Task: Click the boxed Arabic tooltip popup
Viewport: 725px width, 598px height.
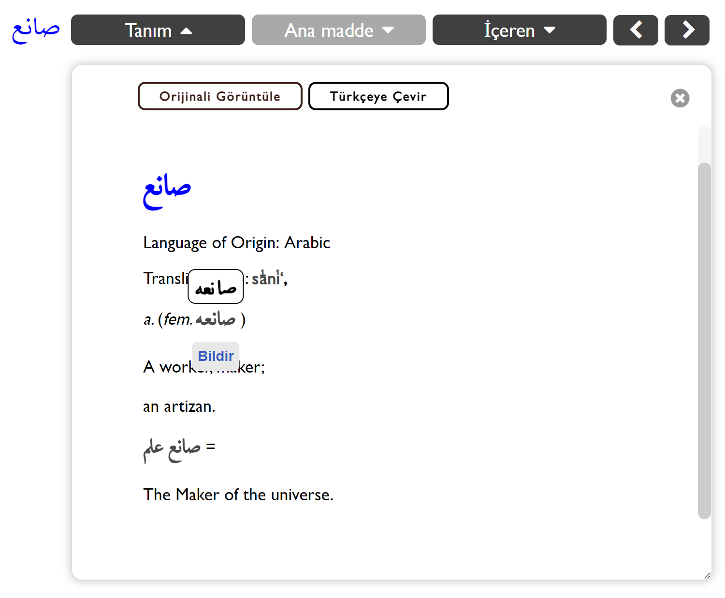Action: 216,287
